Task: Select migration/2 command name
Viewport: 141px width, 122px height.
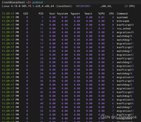Action: pos(125,55)
